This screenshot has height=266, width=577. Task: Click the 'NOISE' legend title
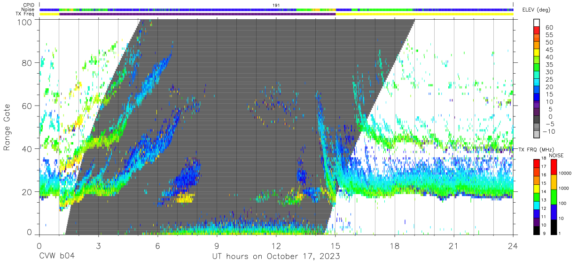[556, 155]
